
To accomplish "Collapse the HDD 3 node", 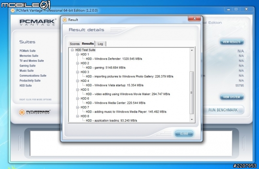I will (x=77, y=72).
